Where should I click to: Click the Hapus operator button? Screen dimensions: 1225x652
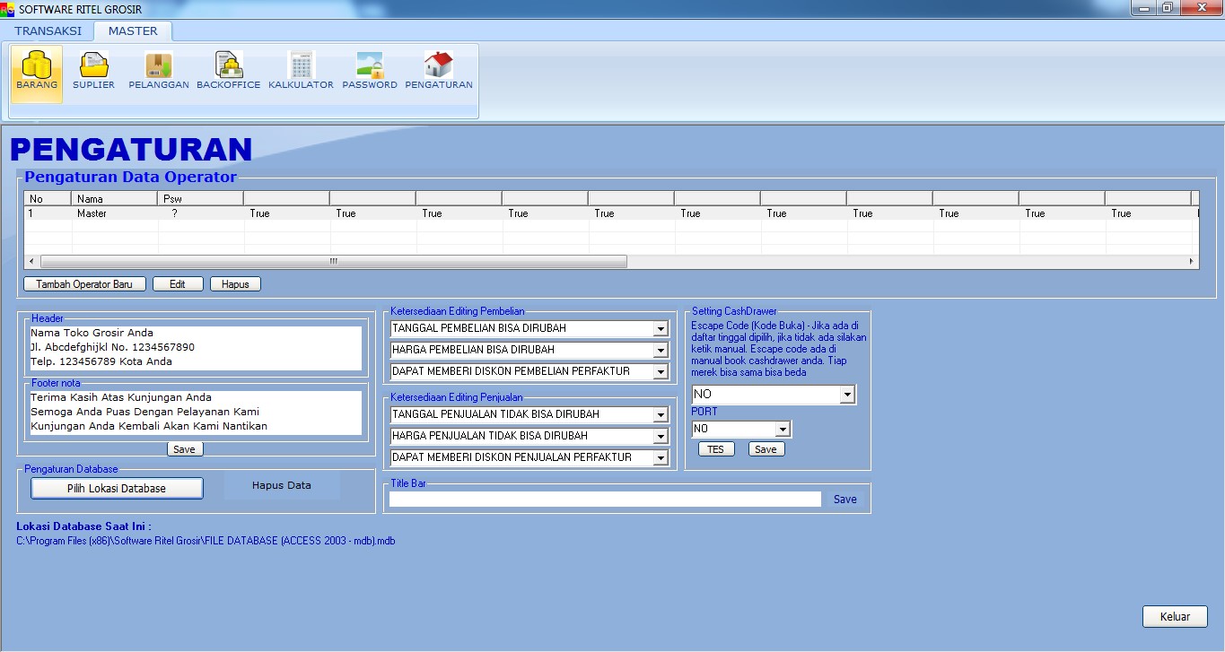coord(235,284)
